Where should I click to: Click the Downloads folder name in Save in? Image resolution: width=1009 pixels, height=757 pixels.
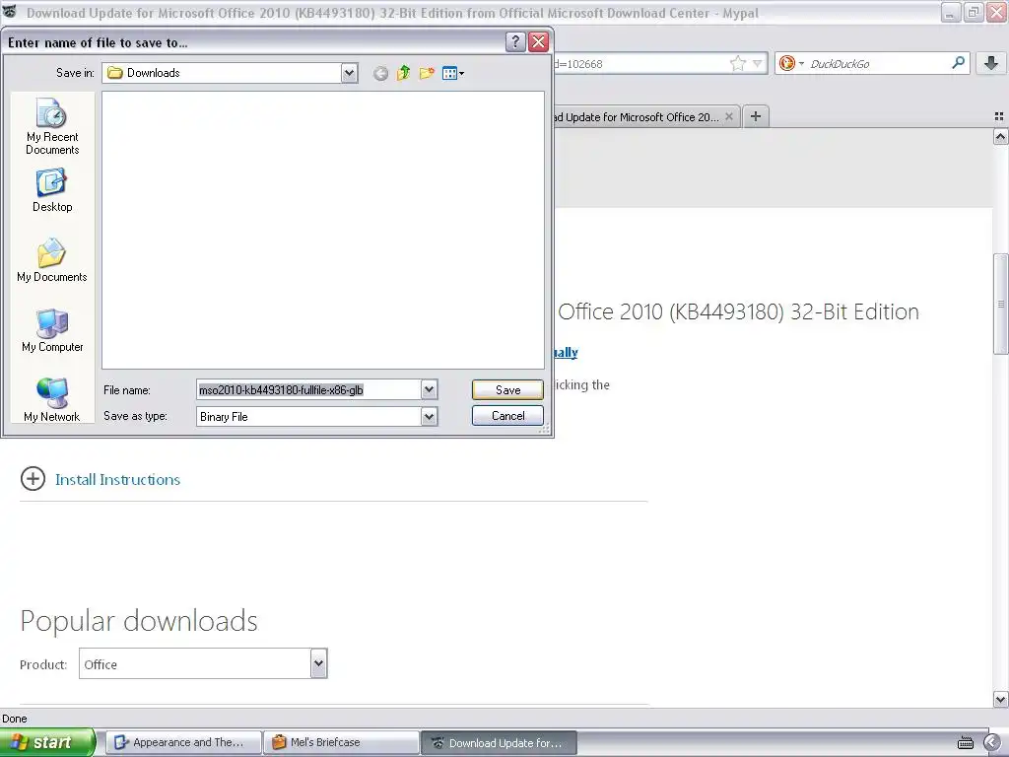(153, 73)
